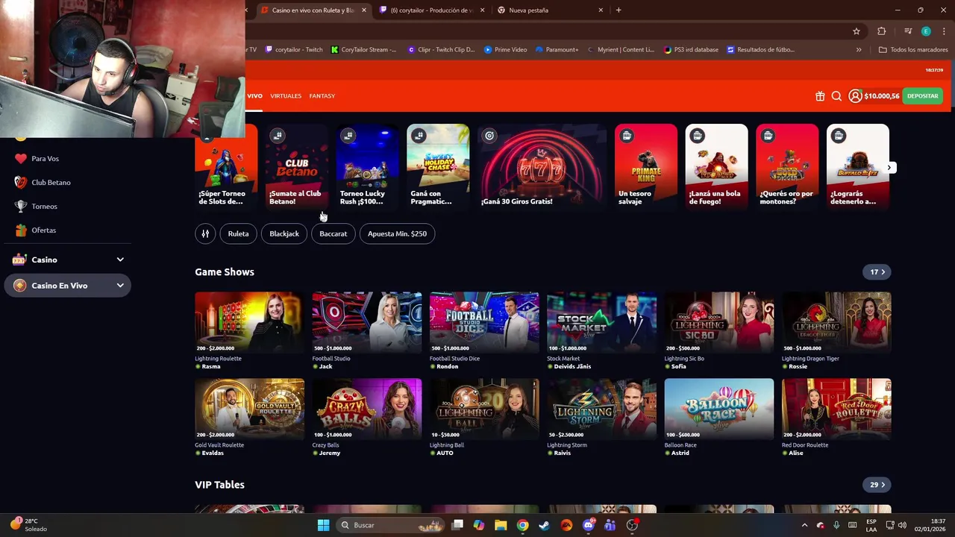Open the PS3 ird database bookmark
Viewport: 955px width, 537px height.
coord(691,50)
